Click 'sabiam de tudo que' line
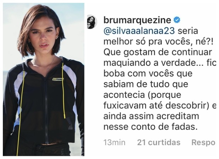Screen dimensions: 219x159 point(146,84)
